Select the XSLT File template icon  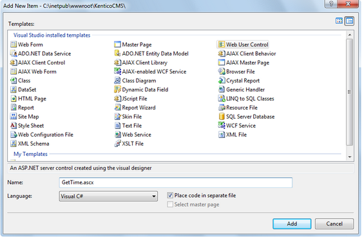[x=117, y=144]
